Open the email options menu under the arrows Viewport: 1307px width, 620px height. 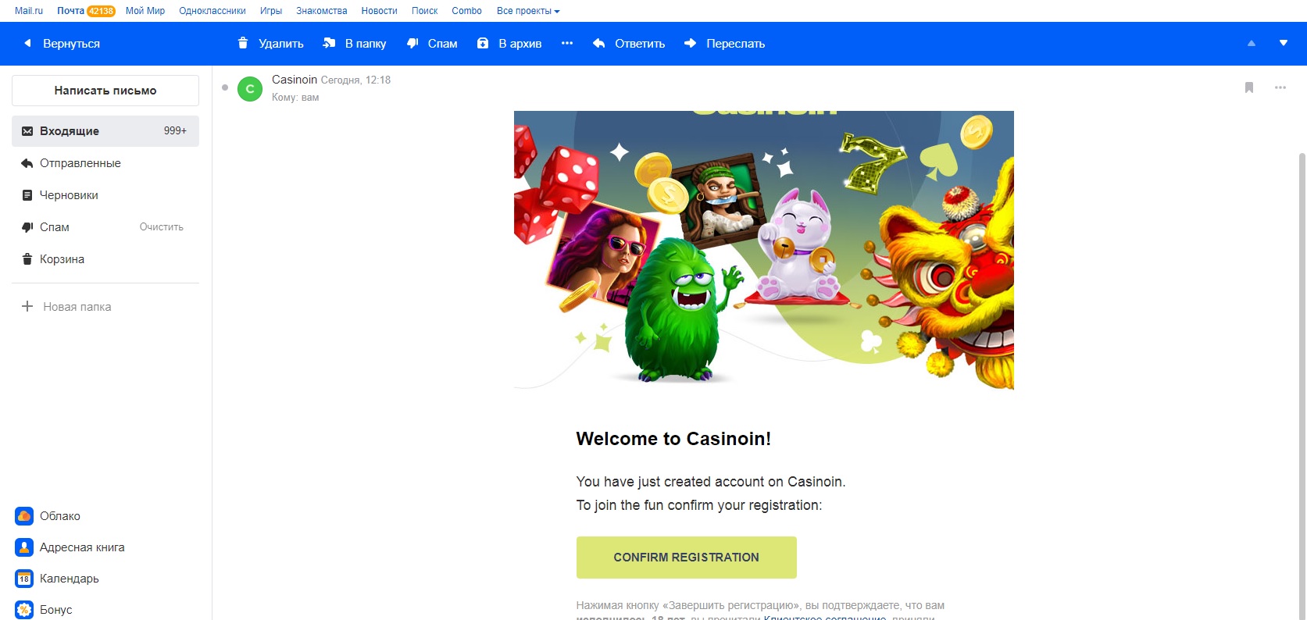[x=1280, y=87]
